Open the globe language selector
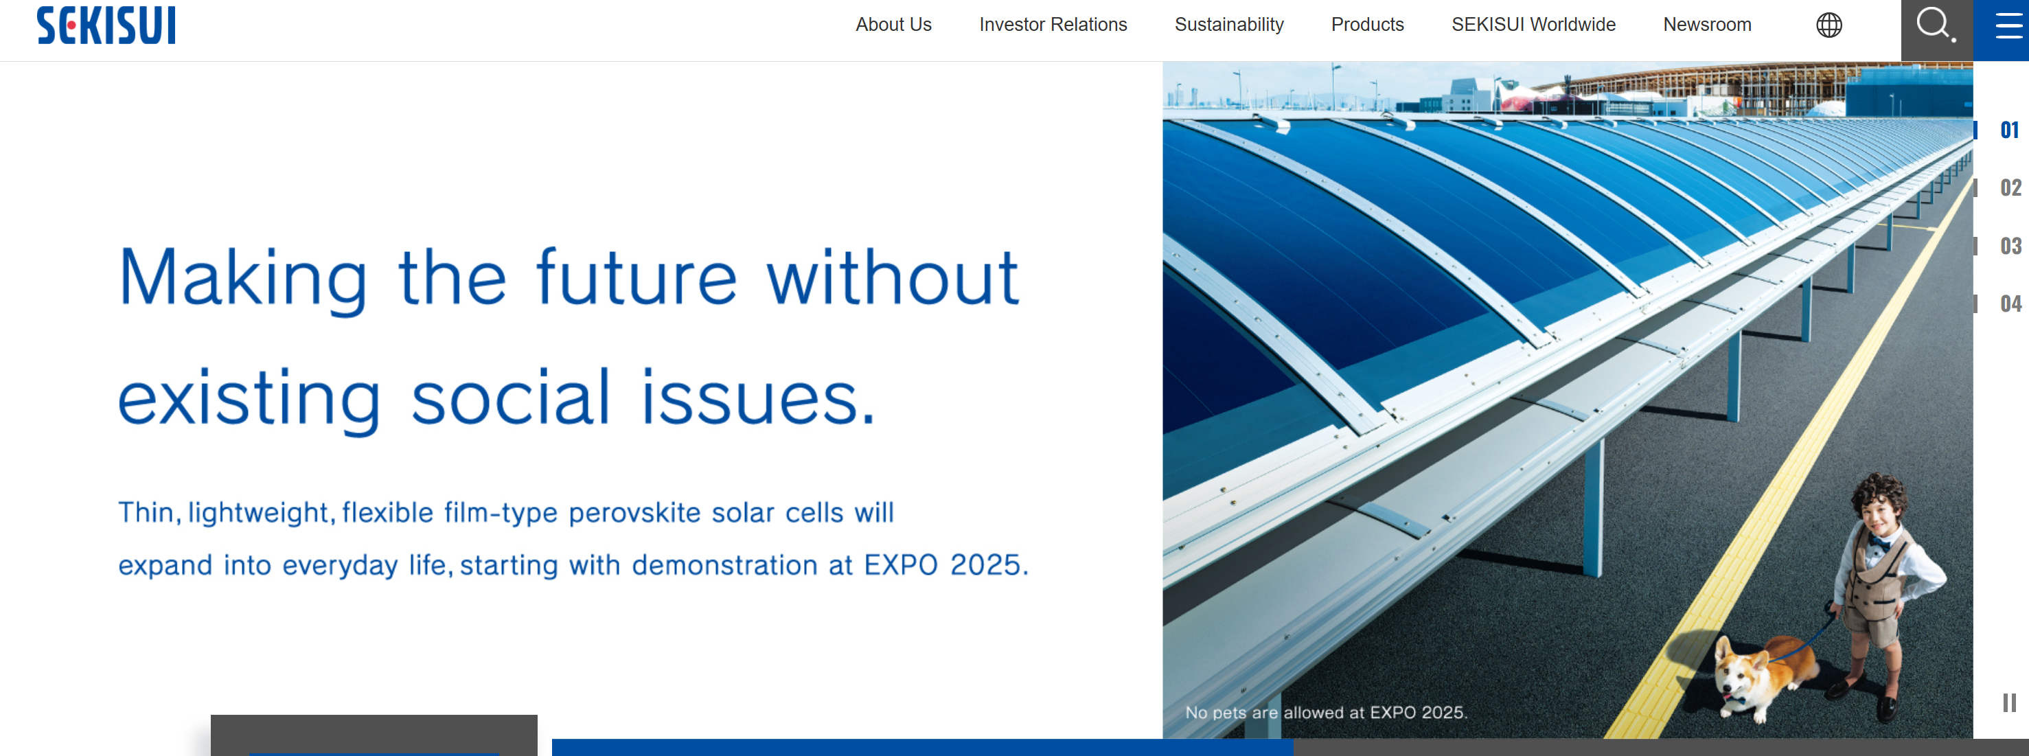2029x756 pixels. [x=1829, y=25]
